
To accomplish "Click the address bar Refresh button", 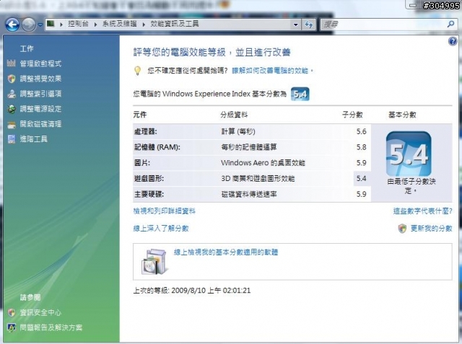I will [x=308, y=25].
